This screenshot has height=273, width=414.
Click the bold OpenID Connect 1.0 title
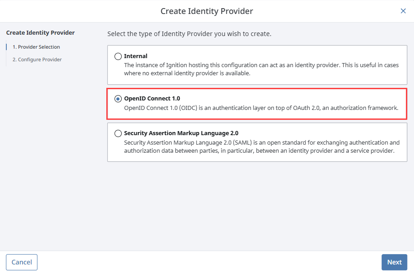[152, 99]
